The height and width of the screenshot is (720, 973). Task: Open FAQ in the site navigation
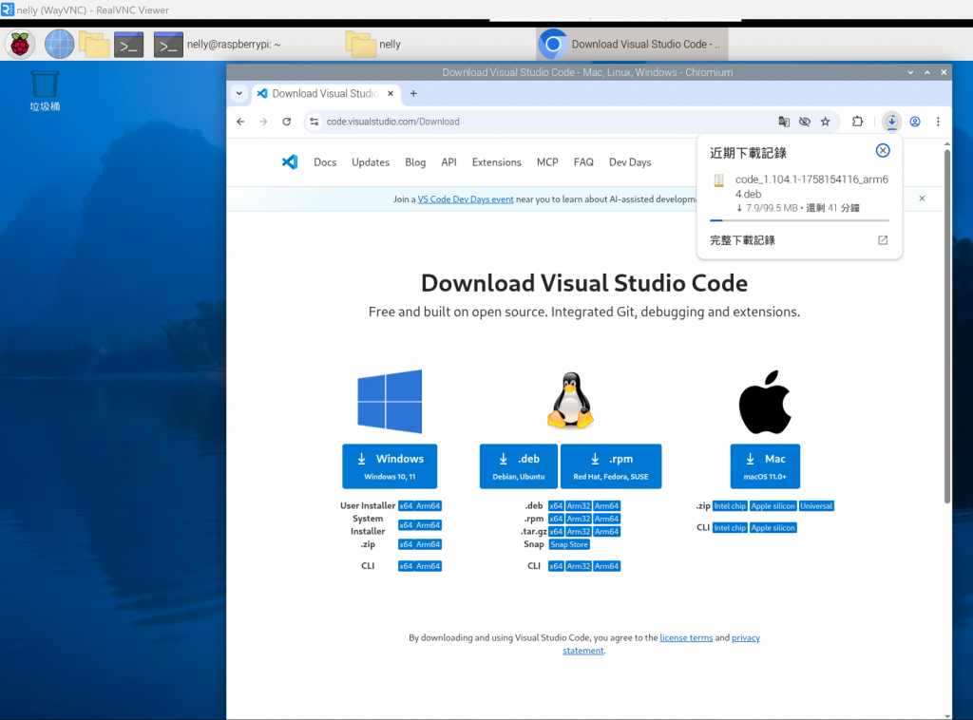(x=583, y=161)
